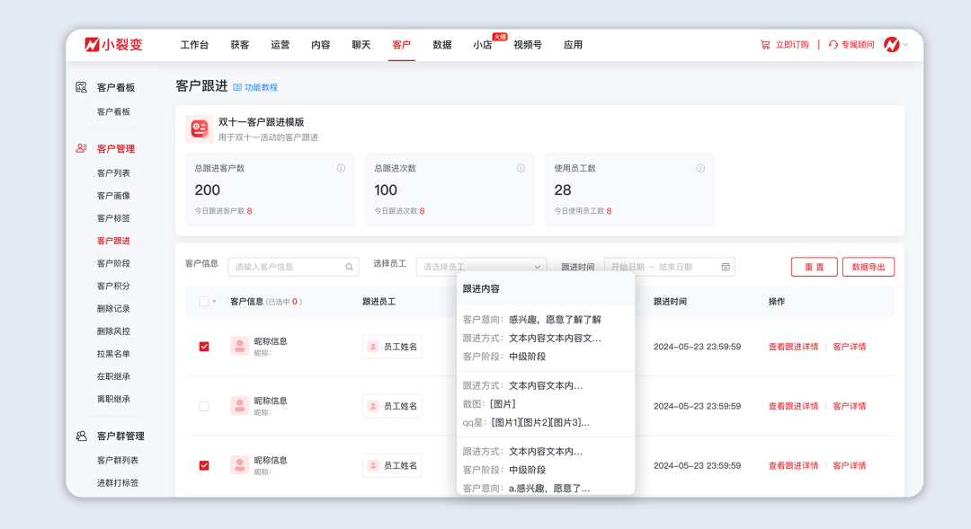This screenshot has height=529, width=971.
Task: Click the shopping cart 立即订购 icon
Action: tap(765, 45)
